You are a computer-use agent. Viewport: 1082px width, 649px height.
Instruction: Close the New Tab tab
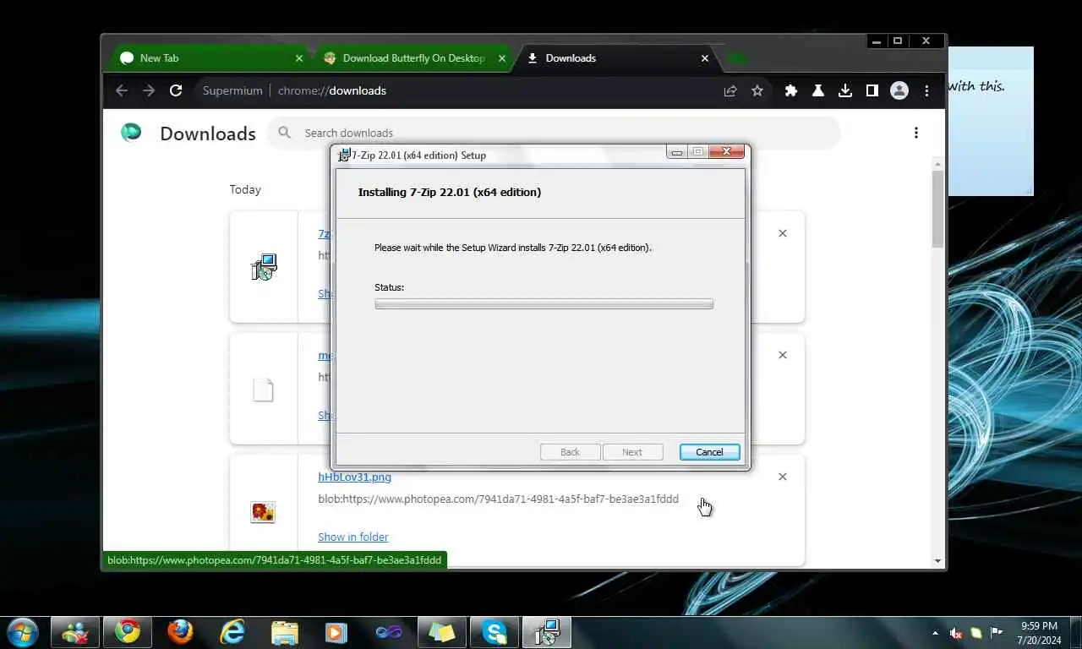tap(298, 58)
